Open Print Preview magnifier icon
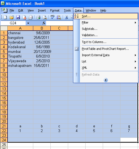 click(x=45, y=17)
